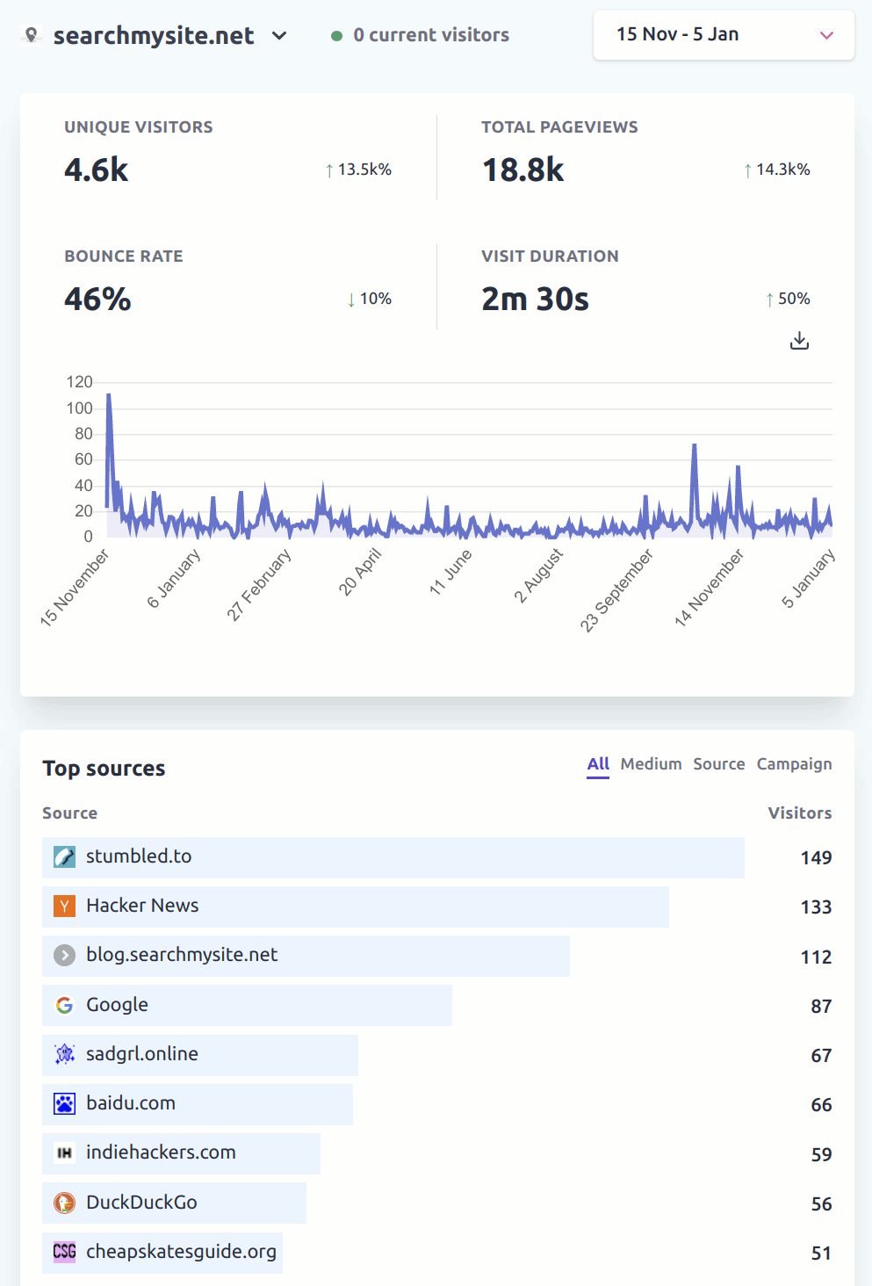Click the 2 August chart axis label
Screen dimensions: 872x1286
538,576
